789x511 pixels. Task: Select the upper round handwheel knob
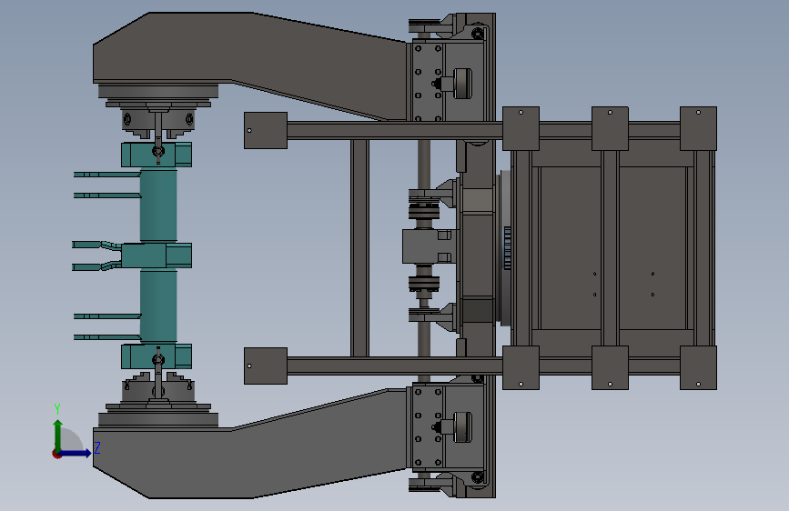tap(462, 84)
